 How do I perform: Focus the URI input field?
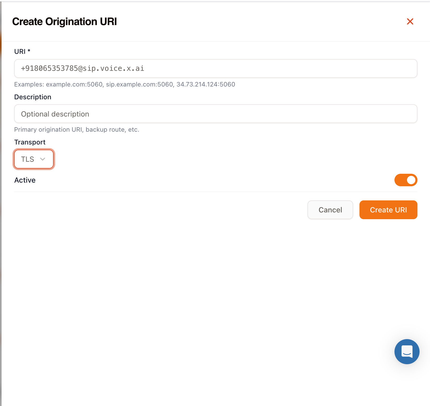(x=216, y=68)
